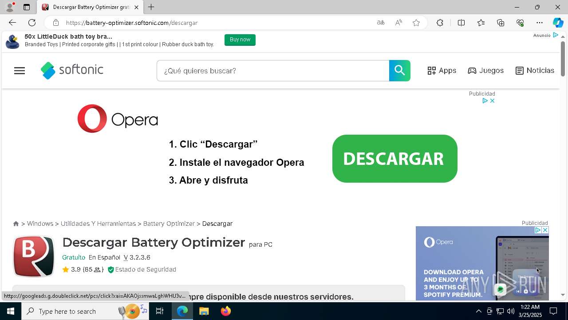Open Browser essentials icon
The image size is (568, 320).
[x=520, y=23]
